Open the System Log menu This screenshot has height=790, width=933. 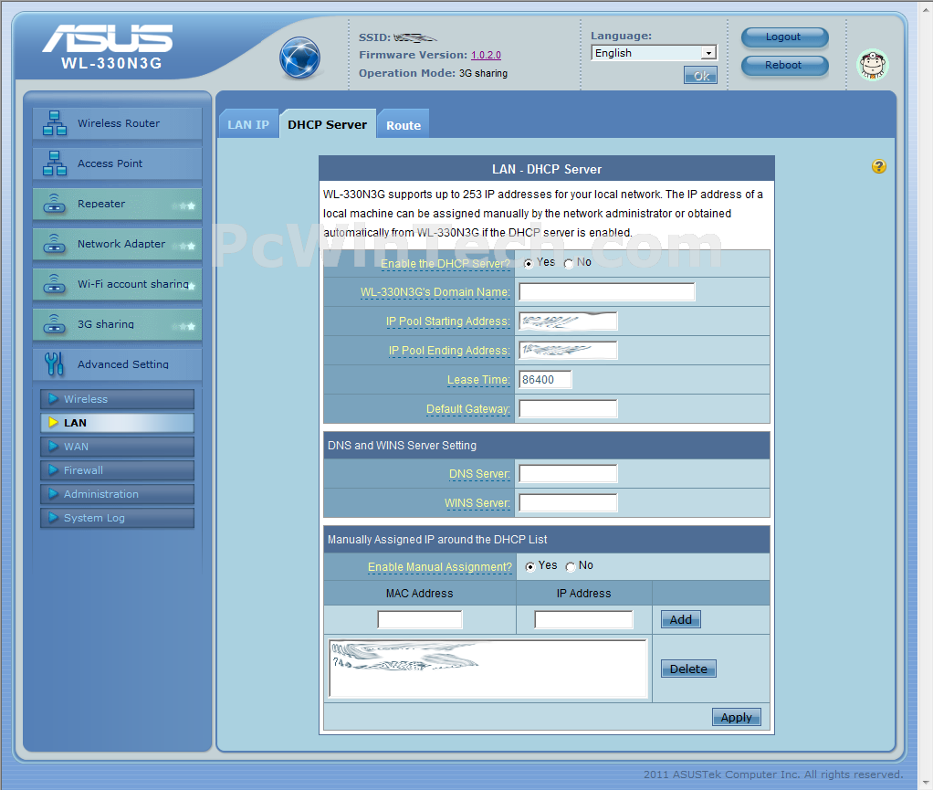click(117, 518)
